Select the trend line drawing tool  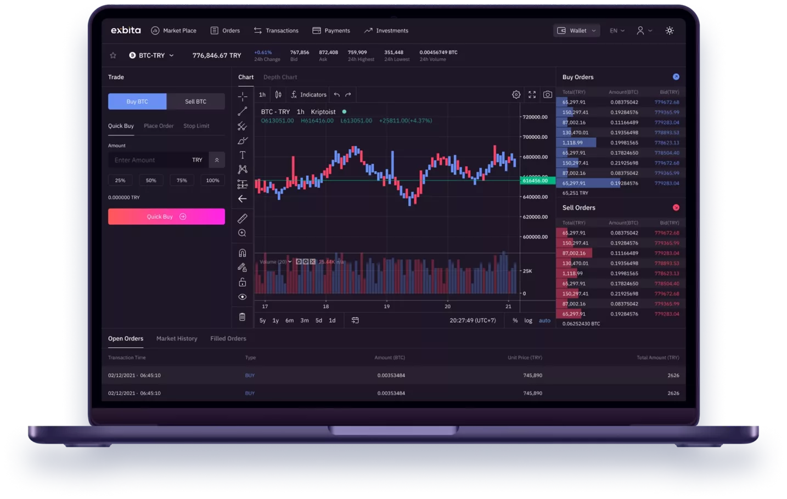click(x=242, y=111)
